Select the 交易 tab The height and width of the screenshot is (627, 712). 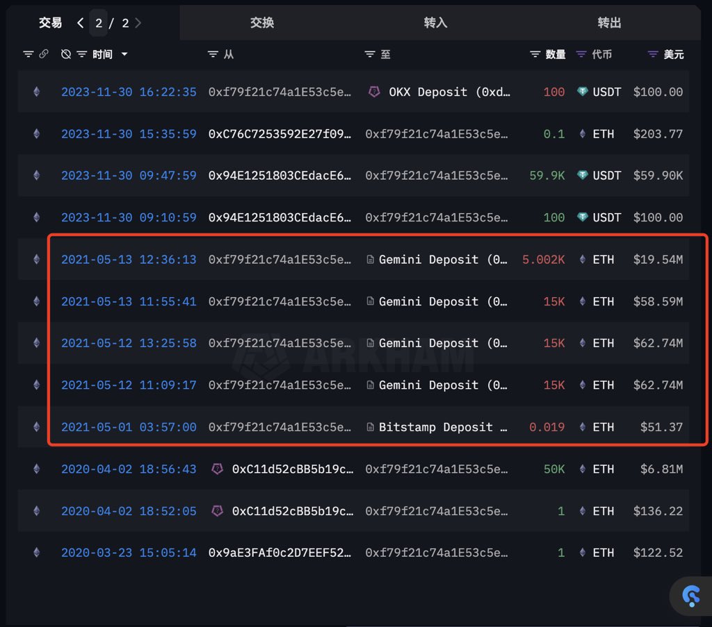[x=50, y=23]
